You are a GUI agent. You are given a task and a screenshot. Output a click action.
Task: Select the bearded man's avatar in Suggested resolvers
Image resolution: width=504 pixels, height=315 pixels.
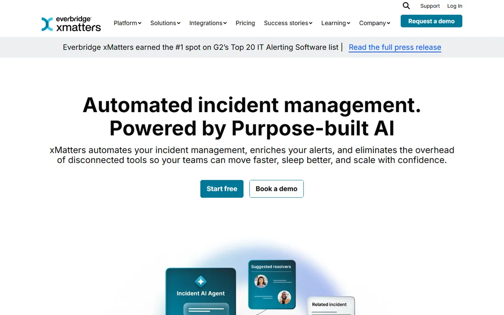tap(284, 297)
